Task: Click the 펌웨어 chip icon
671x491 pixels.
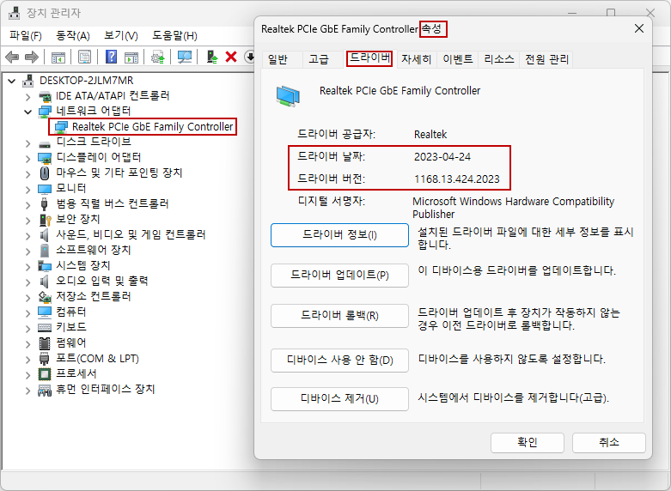Action: coord(45,343)
